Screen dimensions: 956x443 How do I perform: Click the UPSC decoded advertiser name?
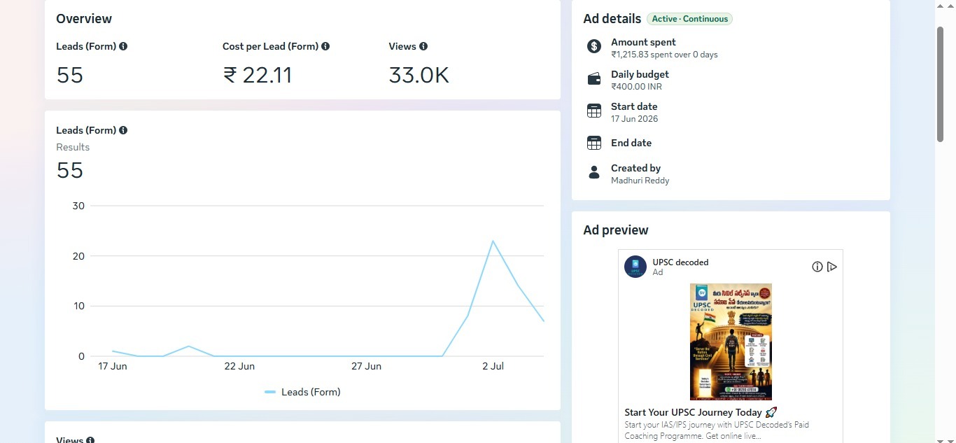coord(680,262)
